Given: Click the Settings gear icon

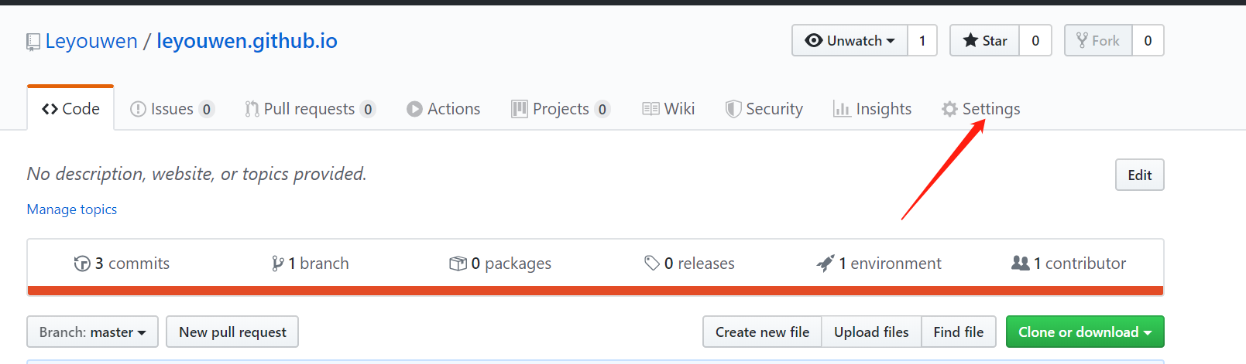Looking at the screenshot, I should [x=949, y=109].
